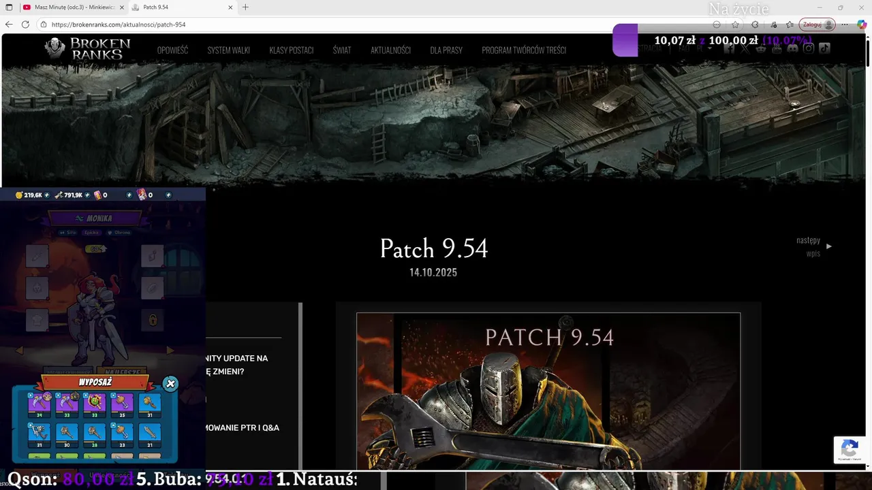Click the Broken Ranks logo
The width and height of the screenshot is (872, 490).
click(x=87, y=49)
